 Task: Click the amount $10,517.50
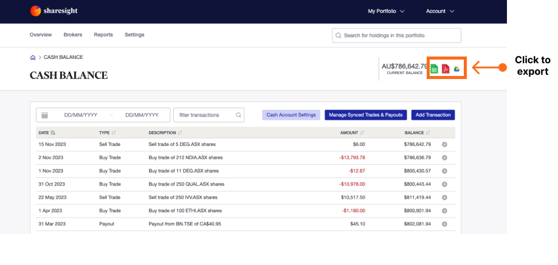pos(353,198)
